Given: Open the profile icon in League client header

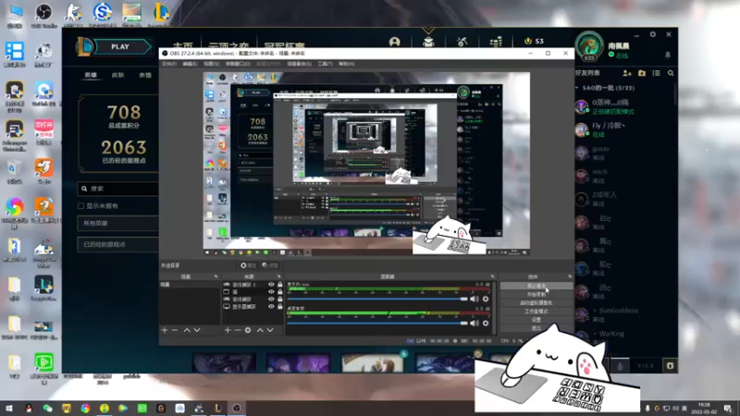Looking at the screenshot, I should pos(395,42).
